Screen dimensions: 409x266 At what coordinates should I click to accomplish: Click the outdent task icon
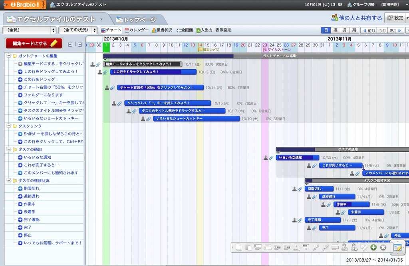[x=287, y=247]
